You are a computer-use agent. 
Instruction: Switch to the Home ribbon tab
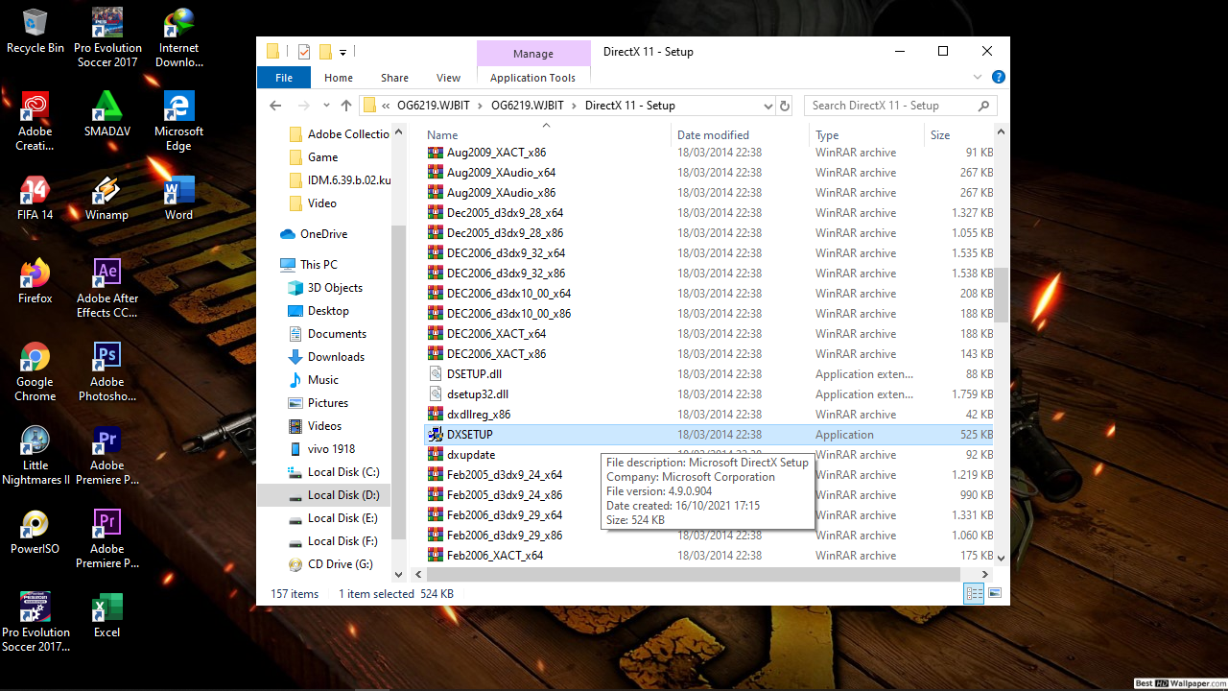coord(339,78)
